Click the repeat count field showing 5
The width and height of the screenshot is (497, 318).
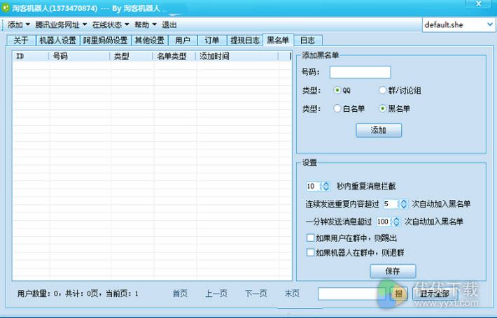[x=391, y=204]
